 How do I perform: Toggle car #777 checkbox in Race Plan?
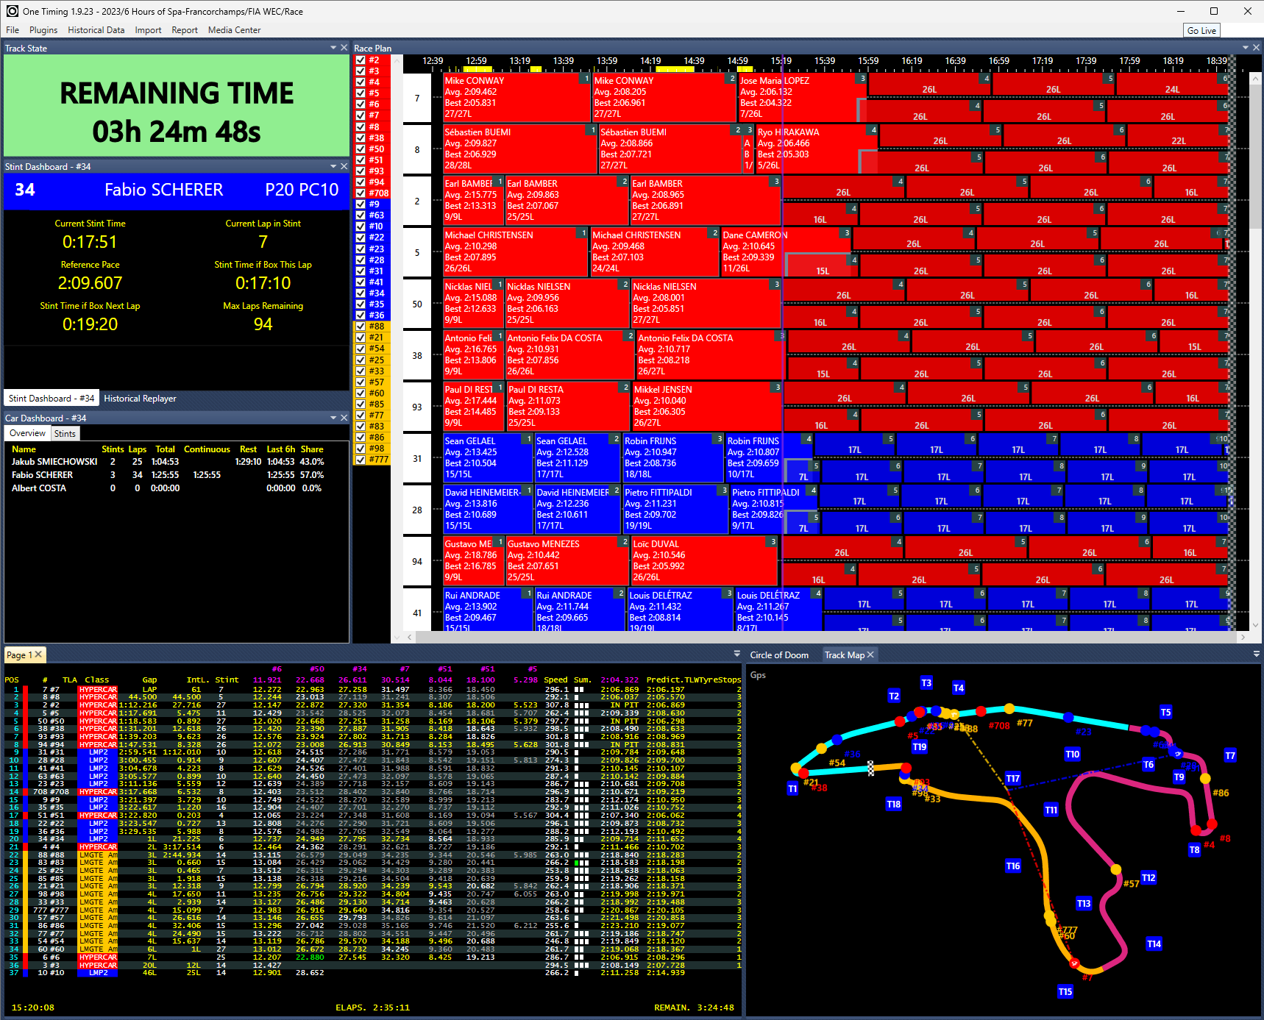tap(361, 460)
